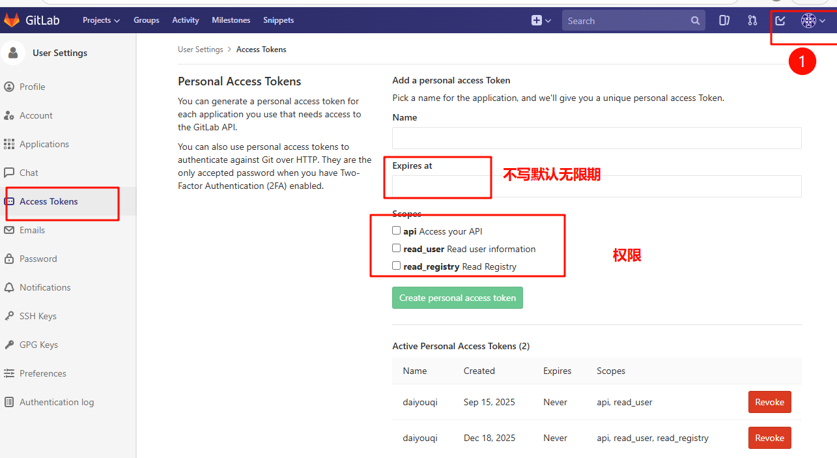Click the Password lock icon
The height and width of the screenshot is (458, 837).
pos(9,259)
